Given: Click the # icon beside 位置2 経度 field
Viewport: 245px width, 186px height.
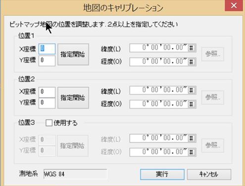Looking at the screenshot, I should [x=192, y=104].
